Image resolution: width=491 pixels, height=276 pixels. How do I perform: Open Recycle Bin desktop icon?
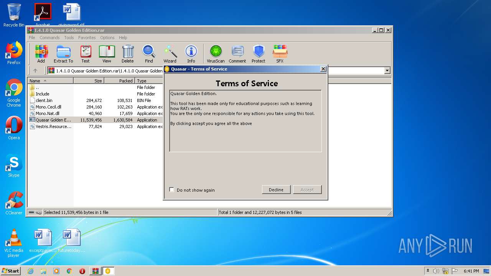click(x=14, y=15)
